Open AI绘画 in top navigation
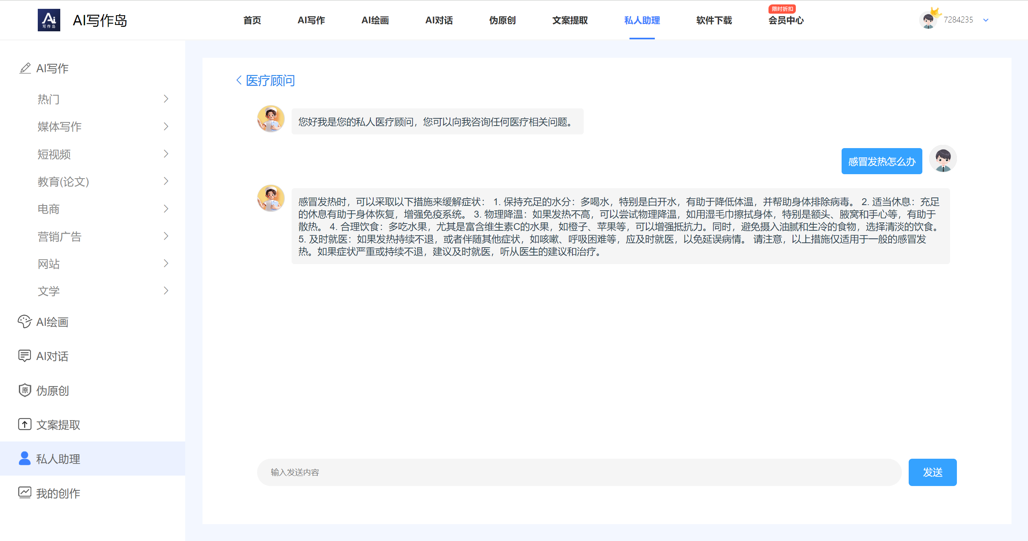 point(375,20)
